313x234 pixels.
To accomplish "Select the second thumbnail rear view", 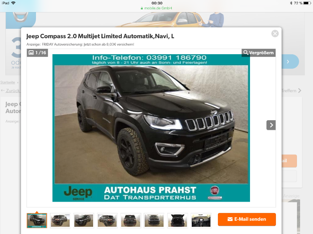I will tap(60, 220).
